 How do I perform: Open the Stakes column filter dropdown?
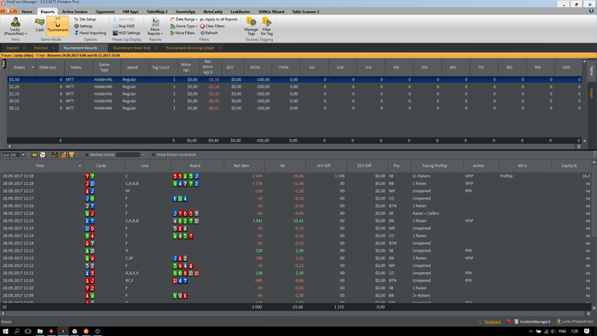coord(32,67)
